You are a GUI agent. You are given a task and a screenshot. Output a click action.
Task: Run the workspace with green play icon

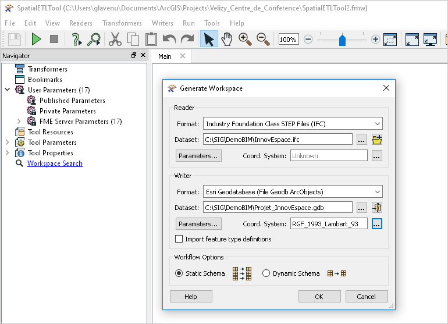[36, 39]
